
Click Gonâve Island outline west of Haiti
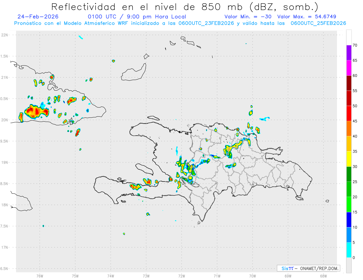tap(144, 170)
